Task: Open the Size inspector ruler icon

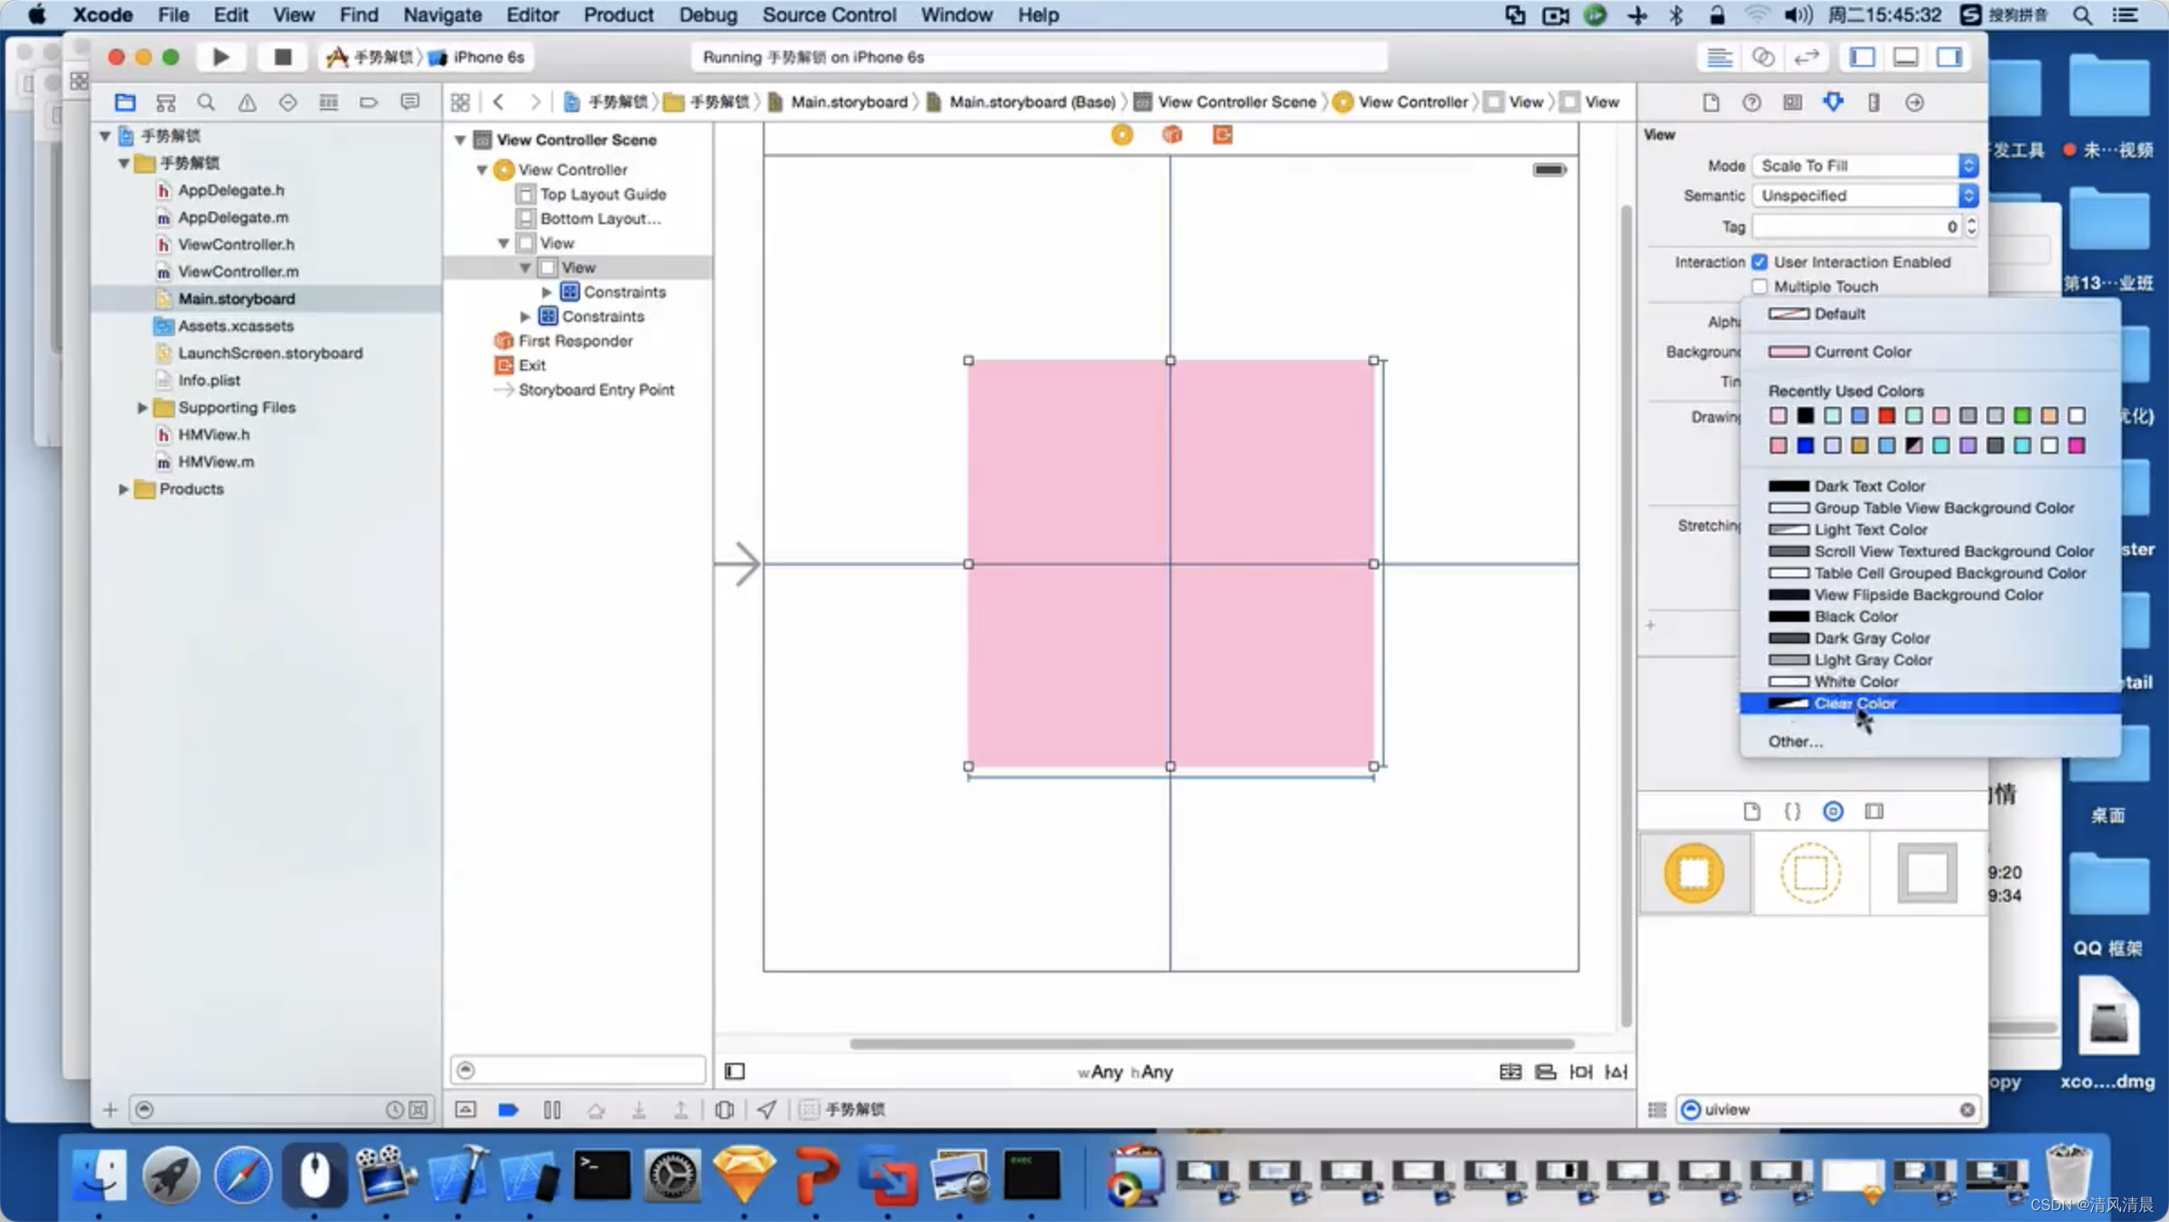Action: 1873,102
